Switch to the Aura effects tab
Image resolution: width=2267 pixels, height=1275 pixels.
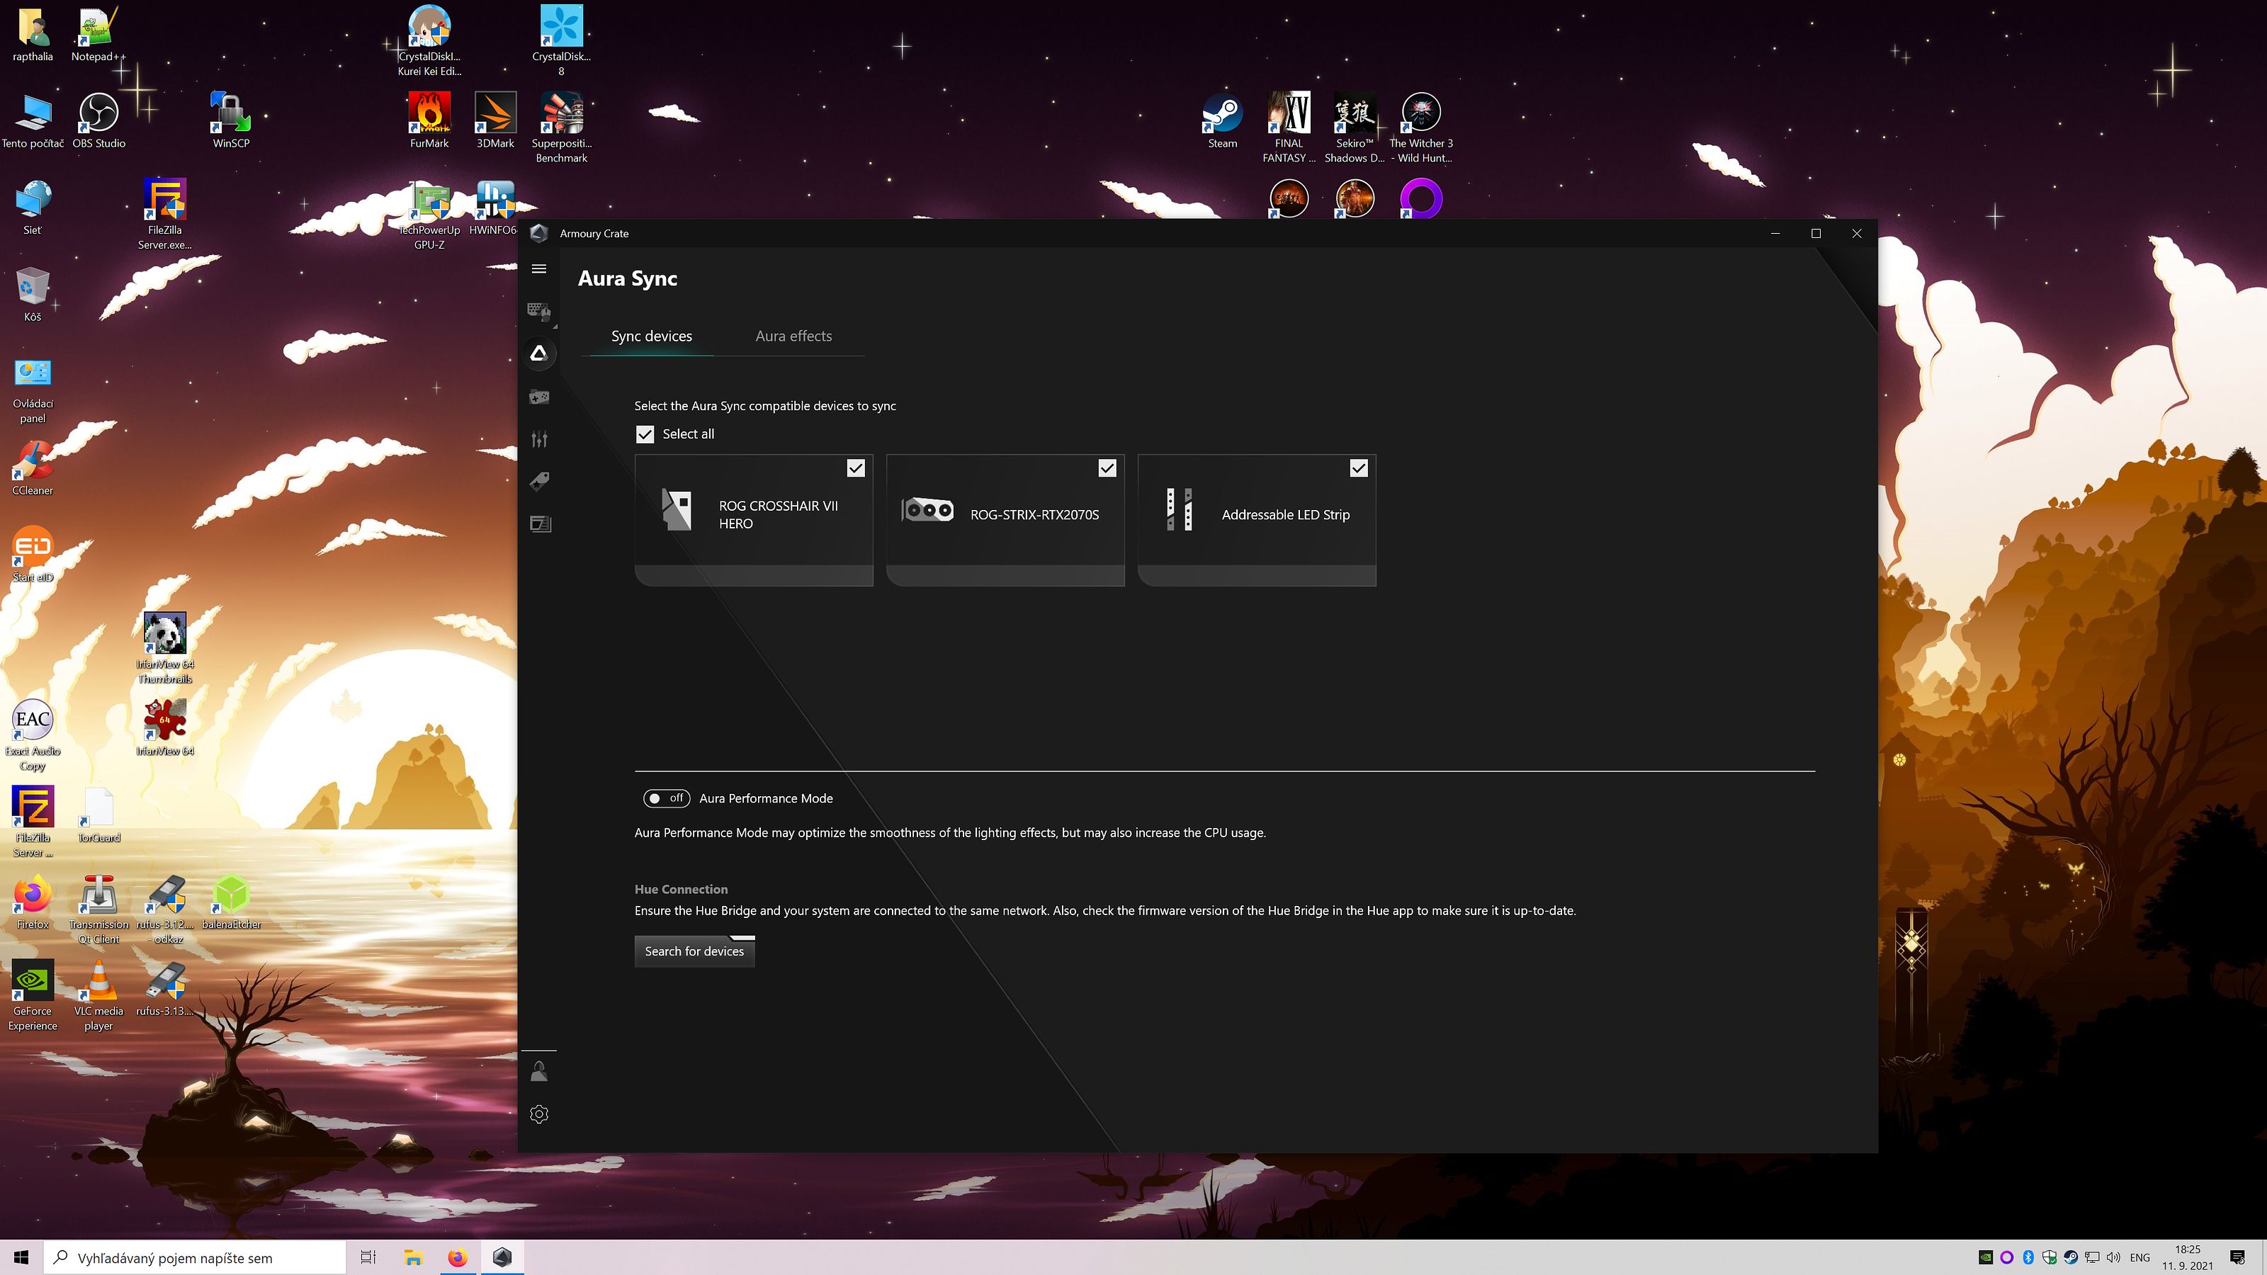tap(793, 336)
